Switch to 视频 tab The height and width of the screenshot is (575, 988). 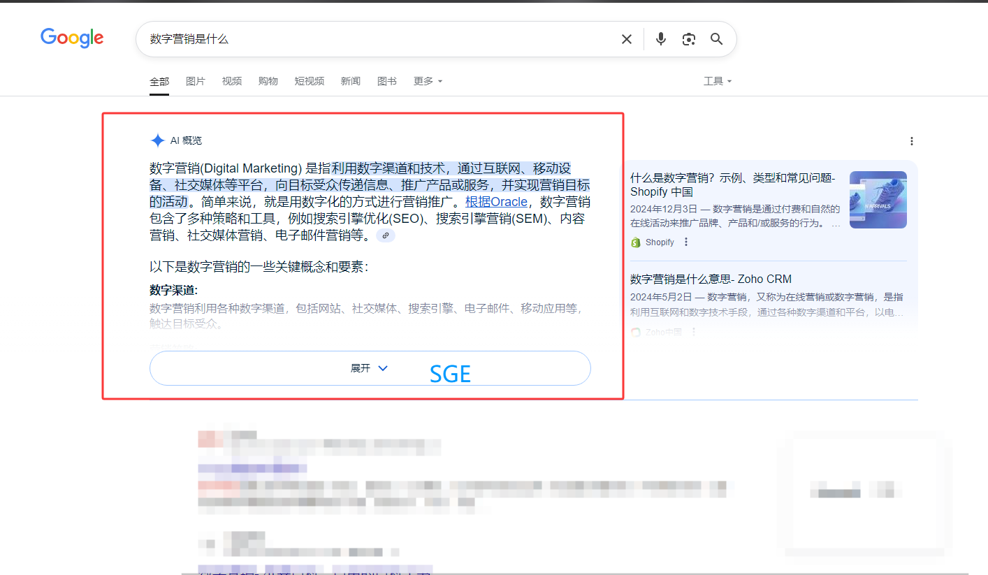pos(232,81)
